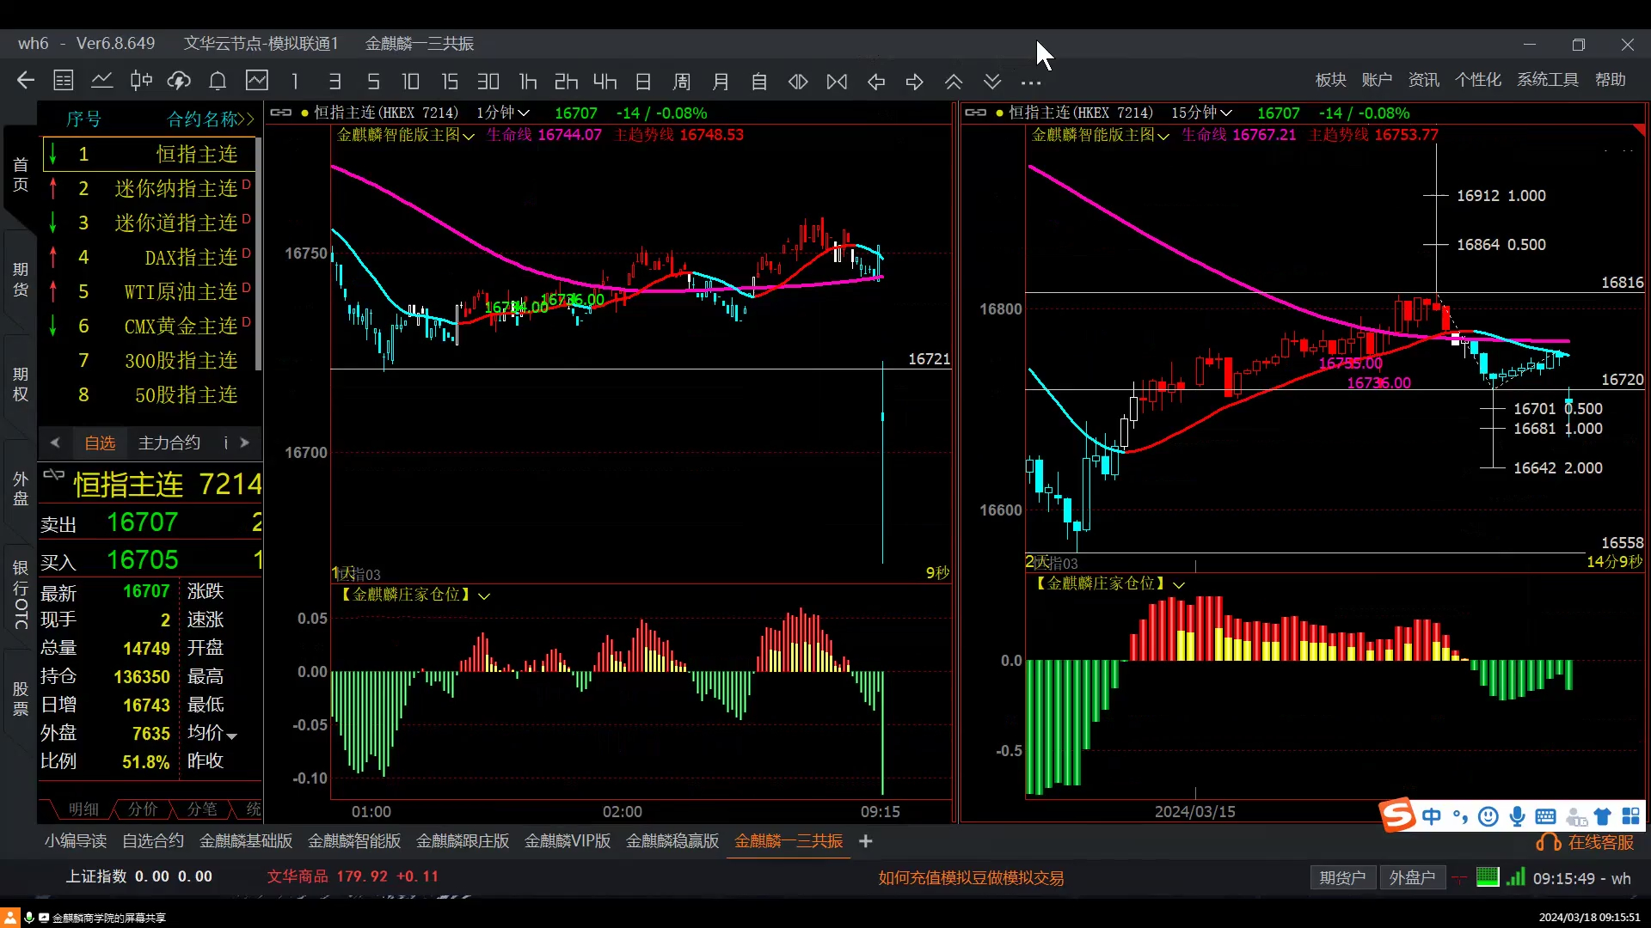Switch to the time-sharing line chart icon
The image size is (1651, 928).
point(102,81)
